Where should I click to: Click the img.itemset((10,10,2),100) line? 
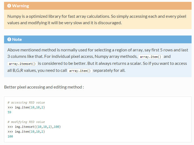34,127
